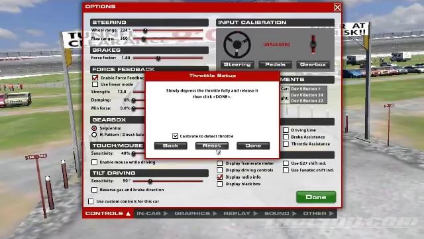
Task: Click Reset in Throttle Setup dialog
Action: (212, 146)
